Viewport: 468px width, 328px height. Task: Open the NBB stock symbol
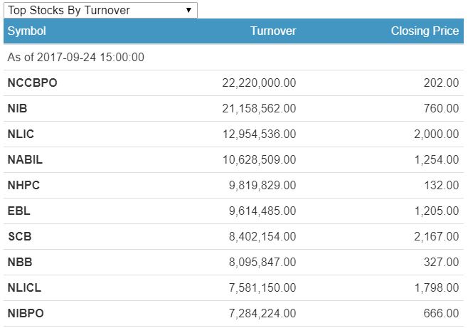[x=20, y=263]
